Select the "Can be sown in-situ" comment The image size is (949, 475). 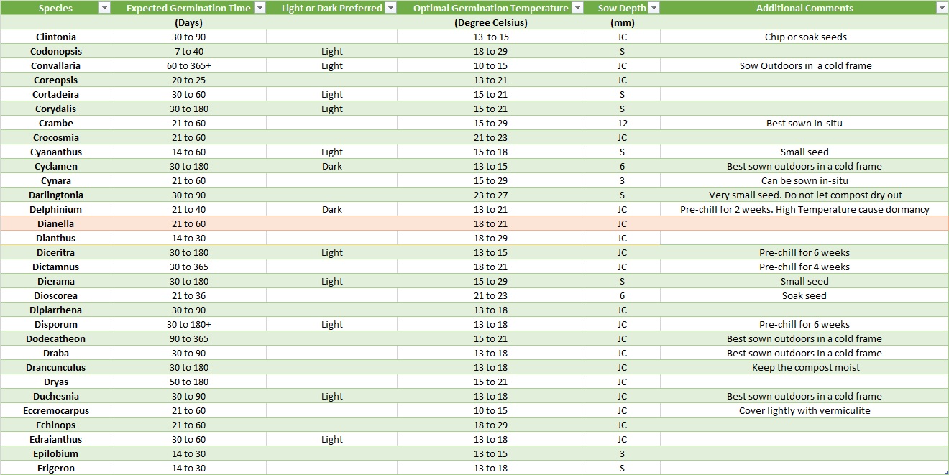click(x=804, y=180)
